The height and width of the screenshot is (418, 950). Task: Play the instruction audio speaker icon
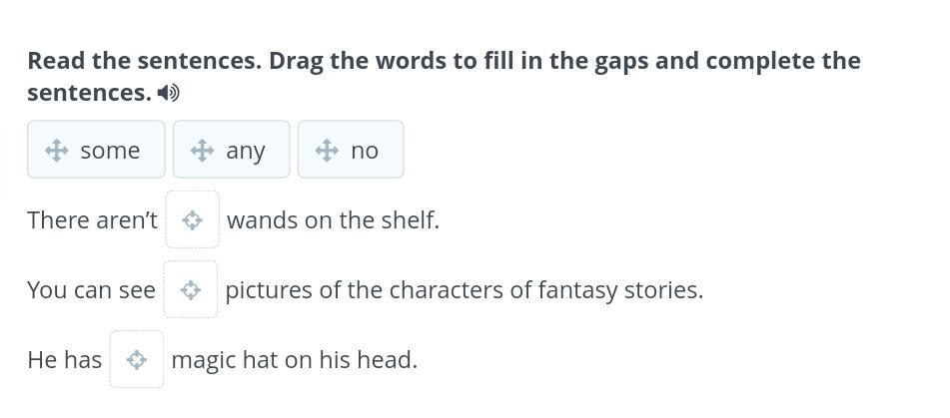tap(169, 93)
